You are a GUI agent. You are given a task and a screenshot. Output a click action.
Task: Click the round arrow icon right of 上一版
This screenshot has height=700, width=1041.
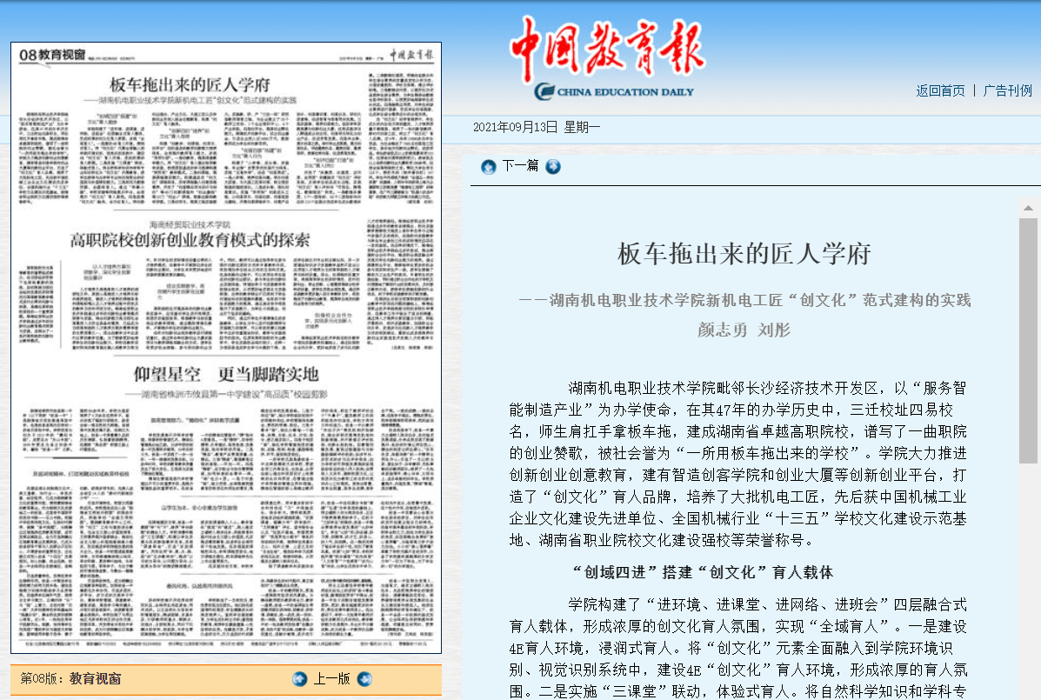(x=365, y=679)
